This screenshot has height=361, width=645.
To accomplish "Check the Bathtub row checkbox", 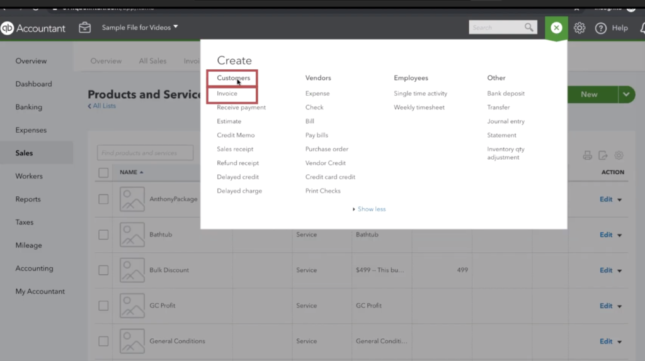I will coord(103,235).
